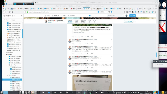Go back with the Firefox back arrow
This screenshot has width=167, height=94.
pos(4,12)
